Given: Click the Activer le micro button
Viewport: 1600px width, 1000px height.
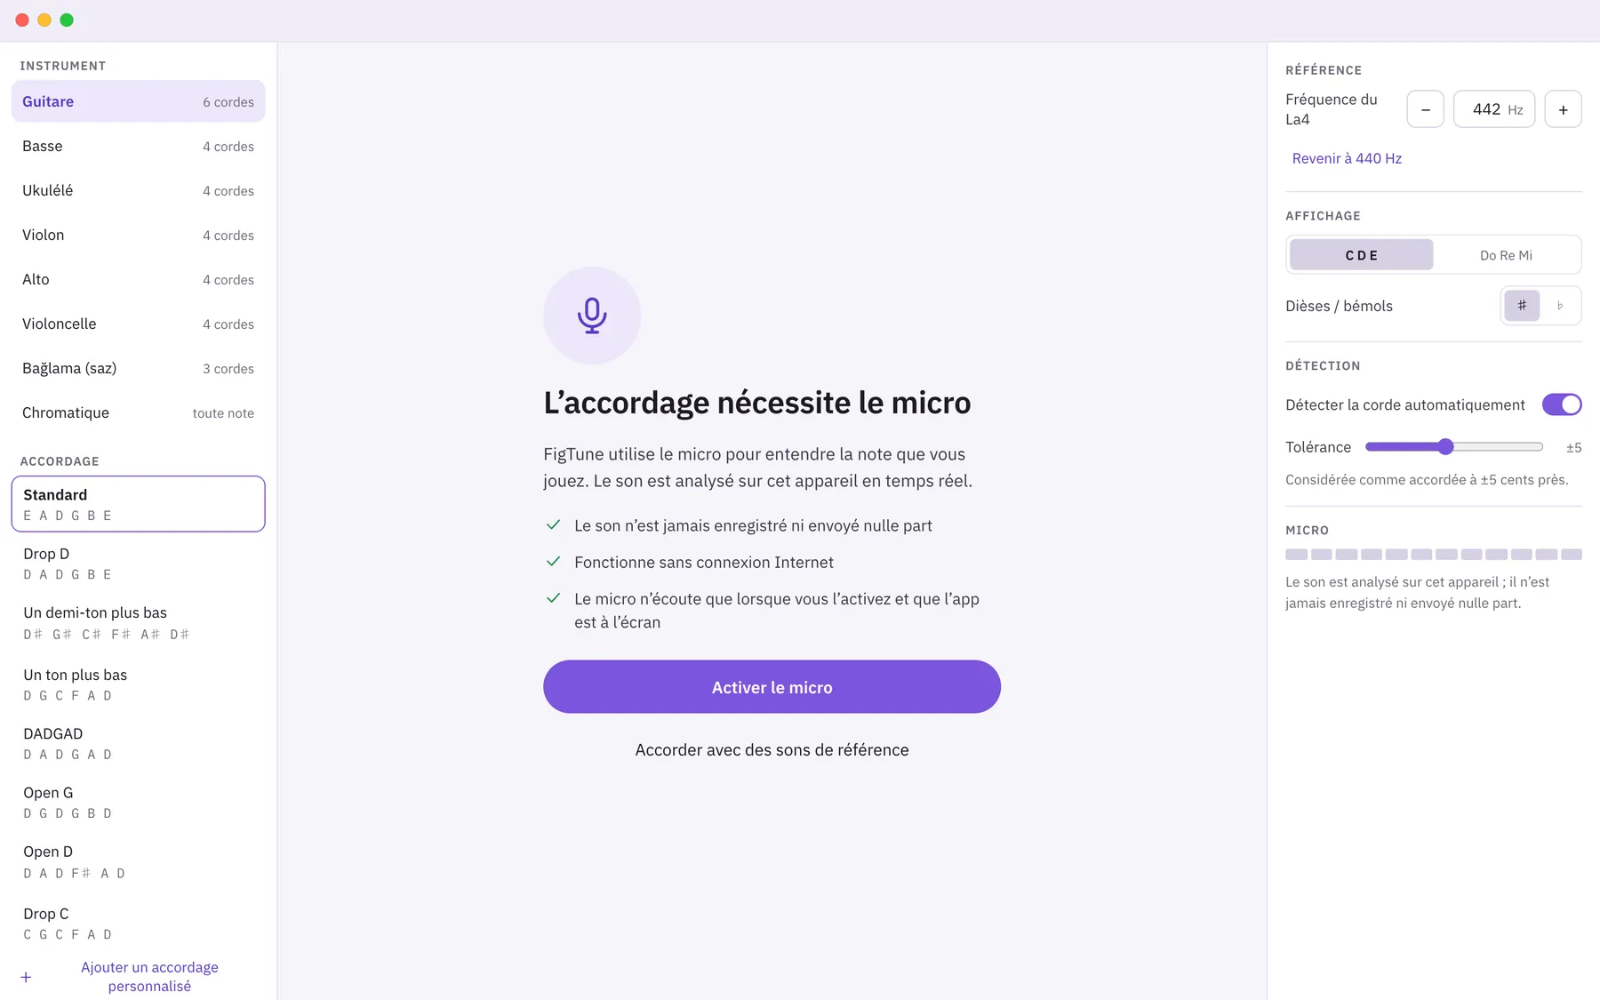Looking at the screenshot, I should [x=772, y=687].
